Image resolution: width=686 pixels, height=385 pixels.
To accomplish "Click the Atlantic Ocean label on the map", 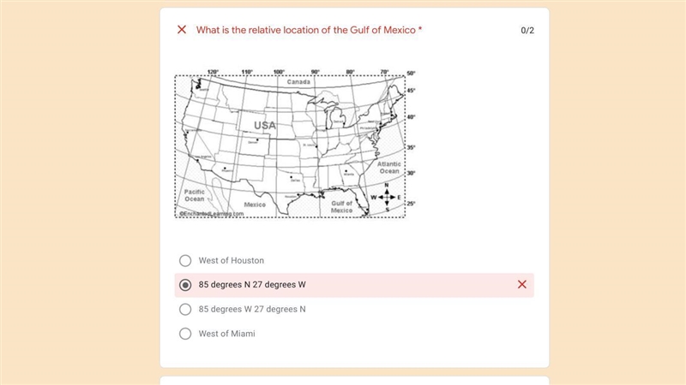I will (389, 168).
